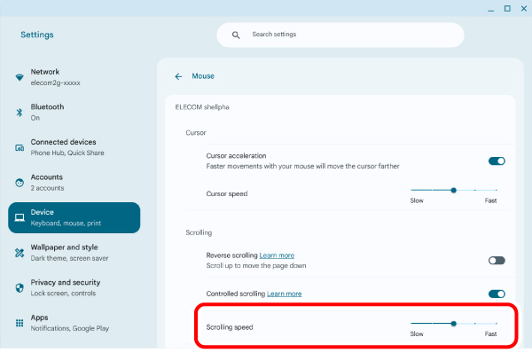Click the search magnifier icon
Image resolution: width=532 pixels, height=353 pixels.
(236, 35)
